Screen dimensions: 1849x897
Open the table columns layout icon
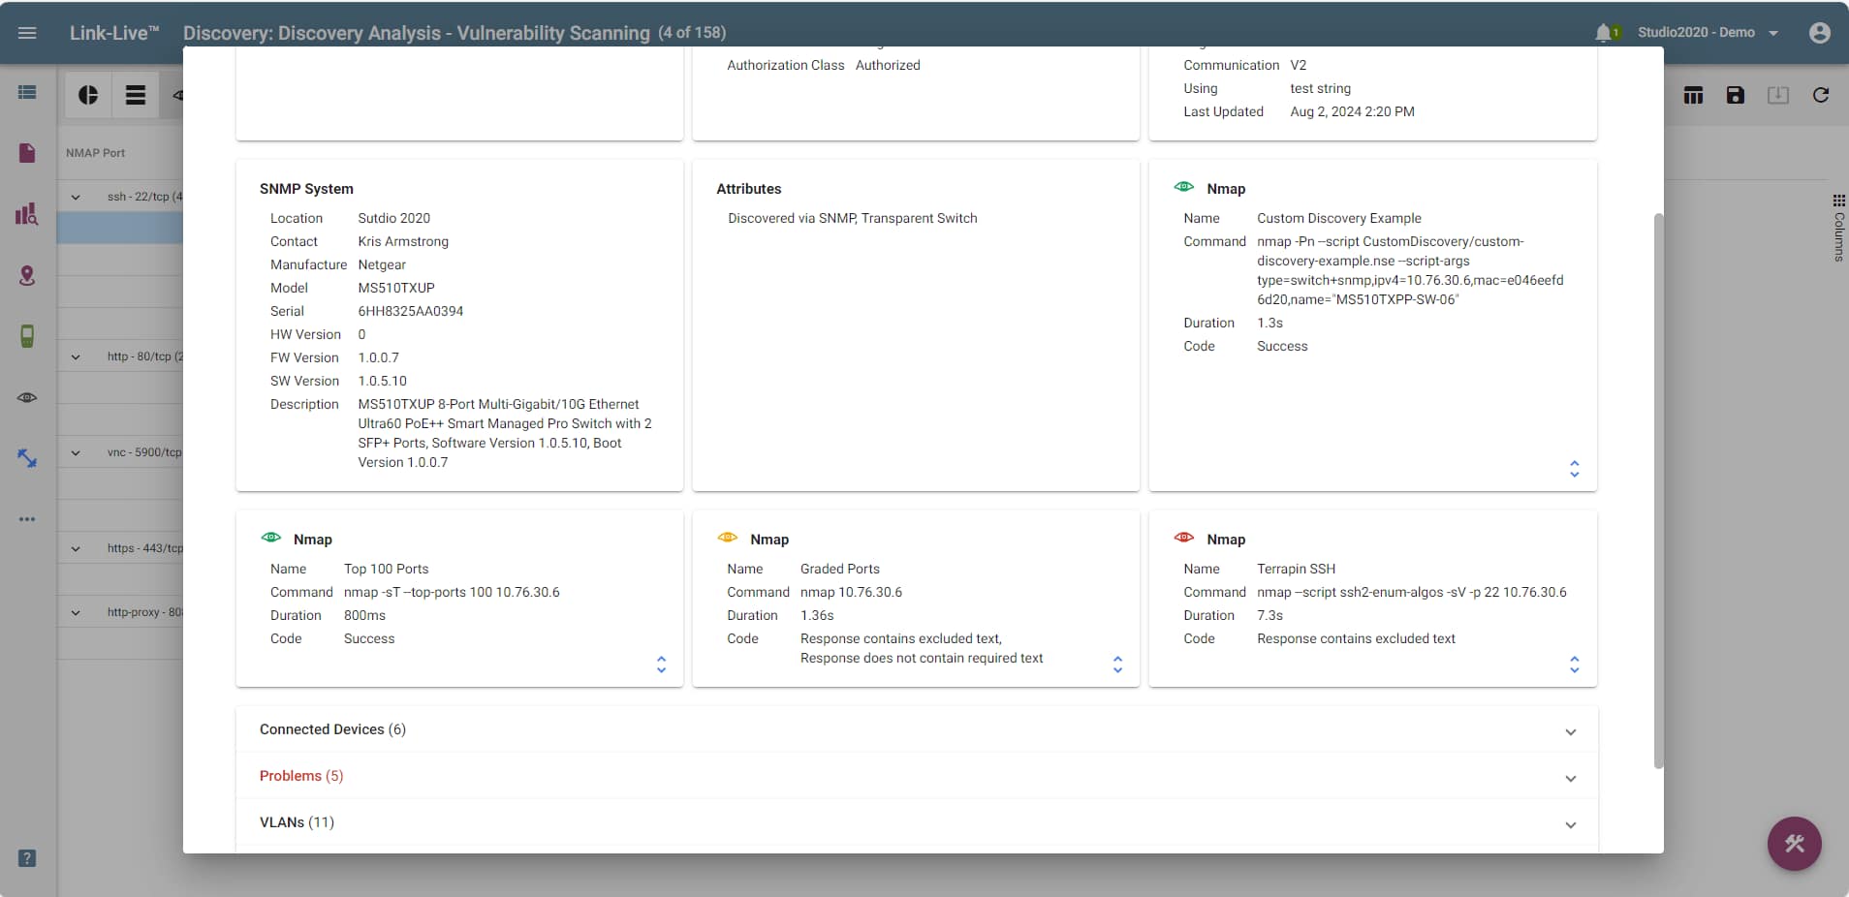pos(1693,95)
